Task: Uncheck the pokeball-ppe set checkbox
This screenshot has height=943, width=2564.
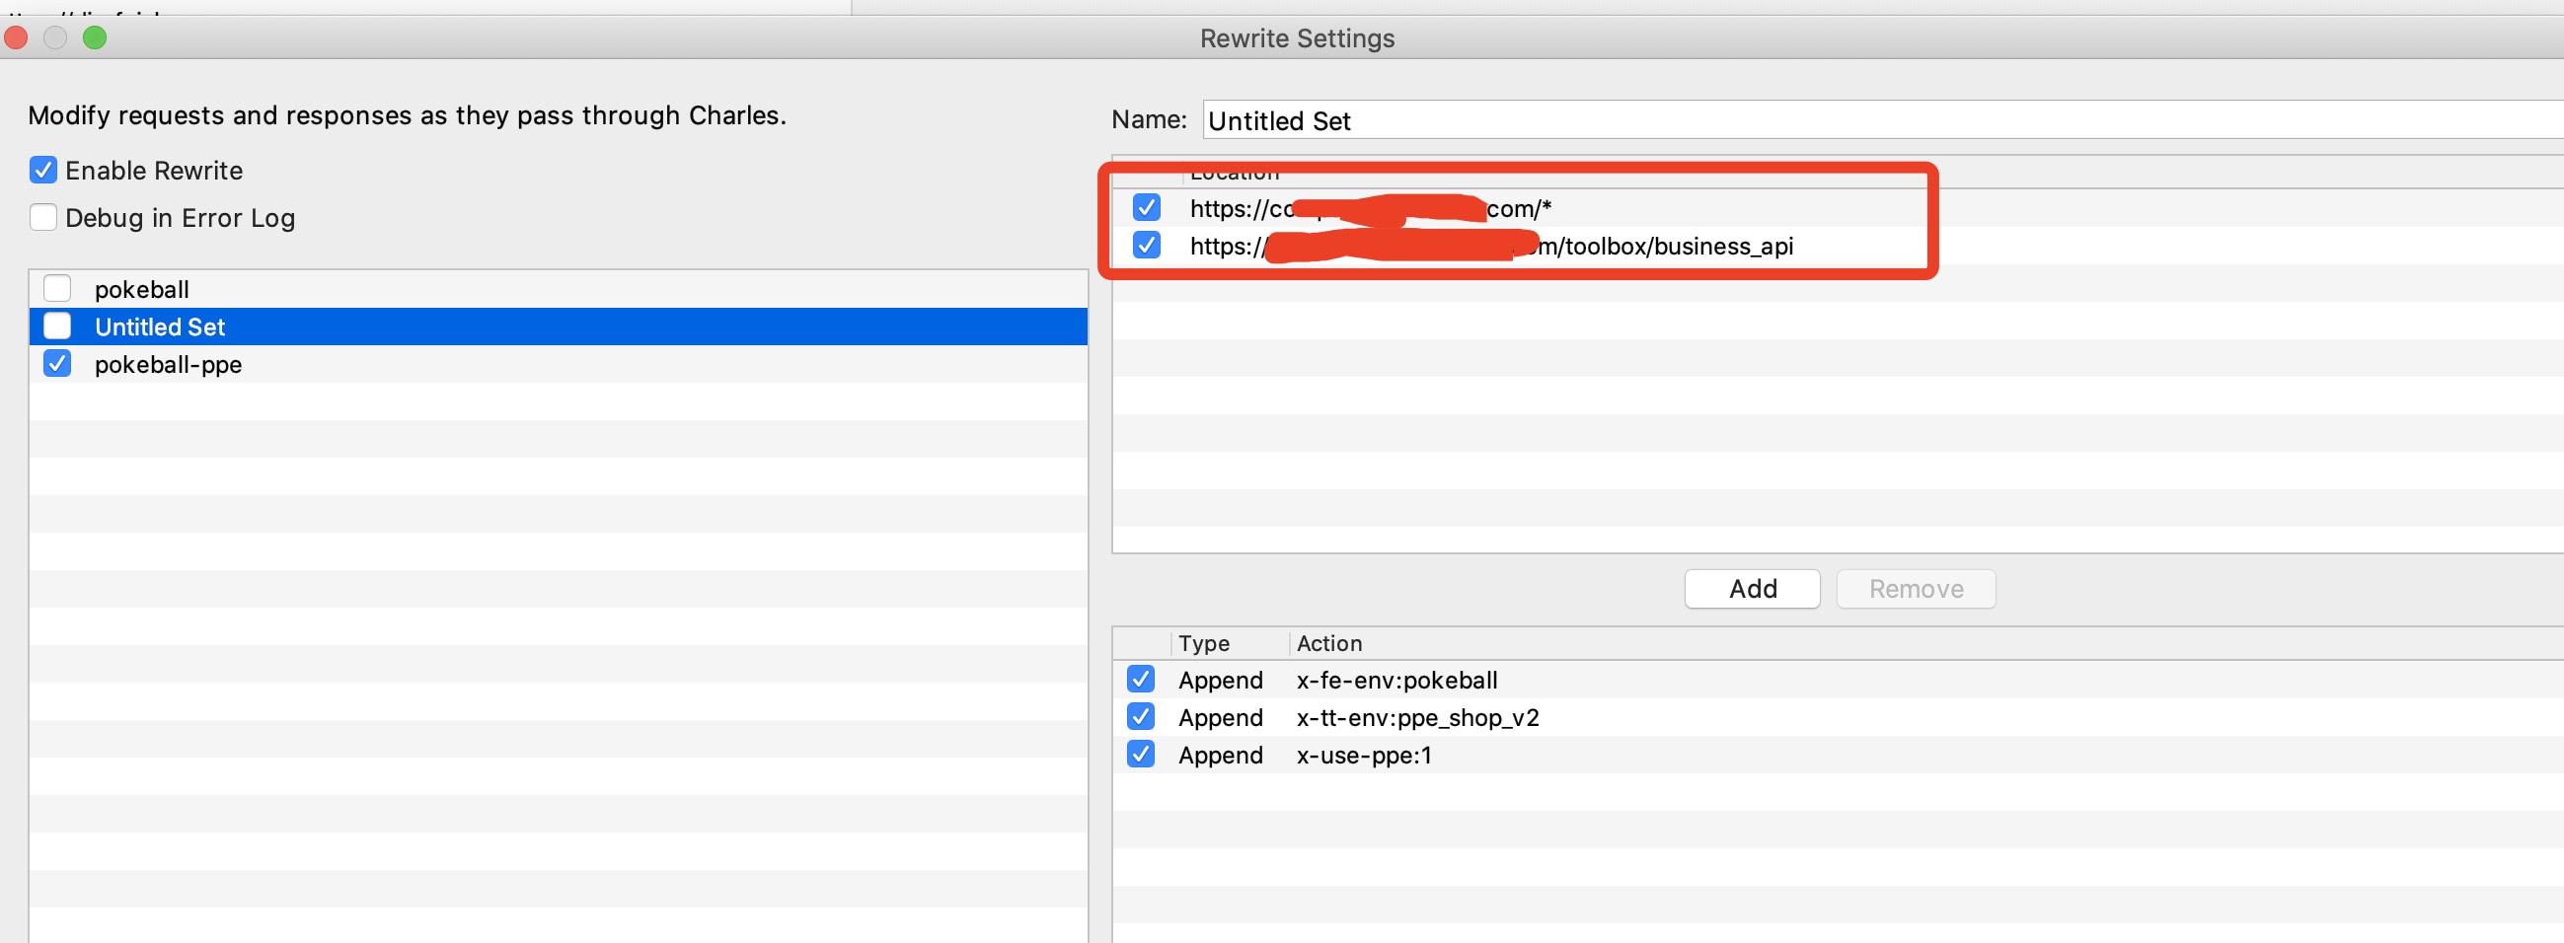Action: [57, 364]
